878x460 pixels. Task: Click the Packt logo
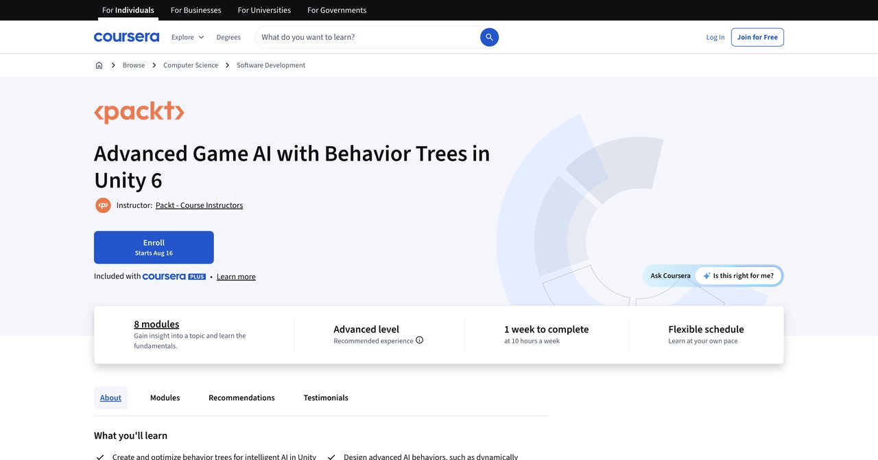click(139, 112)
